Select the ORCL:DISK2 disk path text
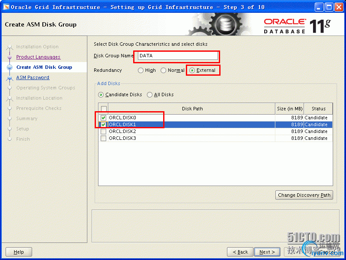 tap(122, 131)
